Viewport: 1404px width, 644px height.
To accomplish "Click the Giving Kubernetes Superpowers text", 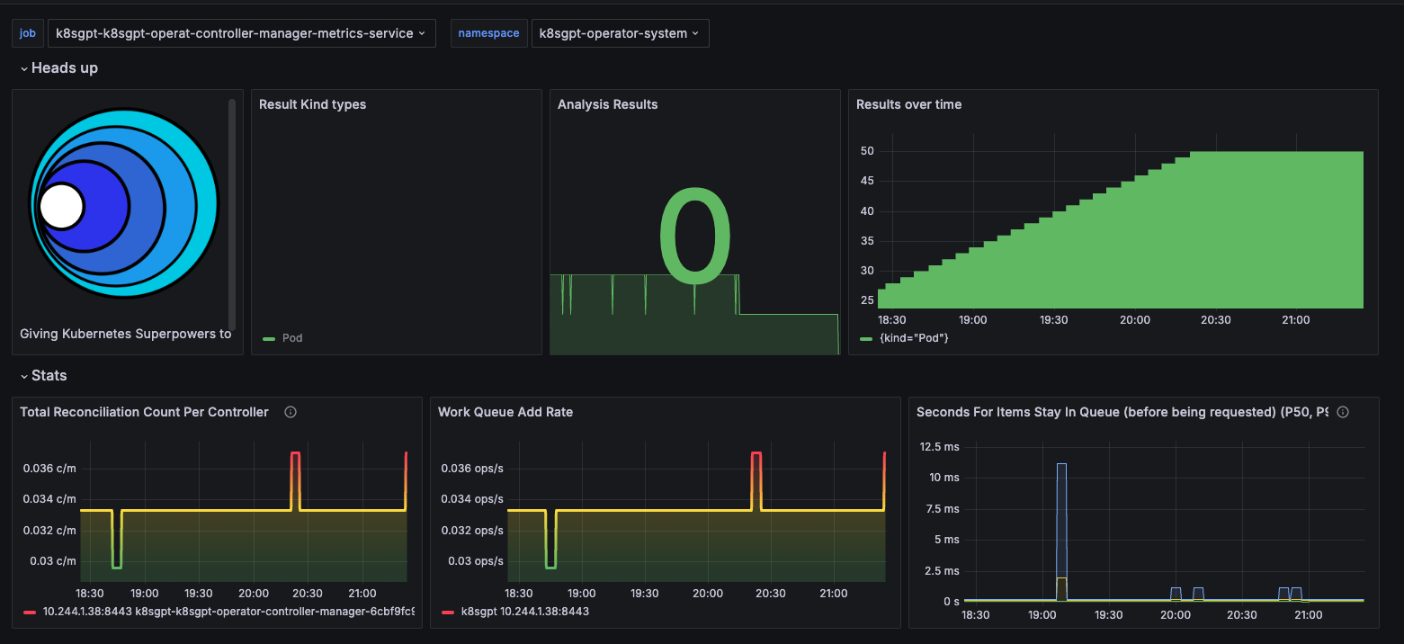I will [x=124, y=333].
